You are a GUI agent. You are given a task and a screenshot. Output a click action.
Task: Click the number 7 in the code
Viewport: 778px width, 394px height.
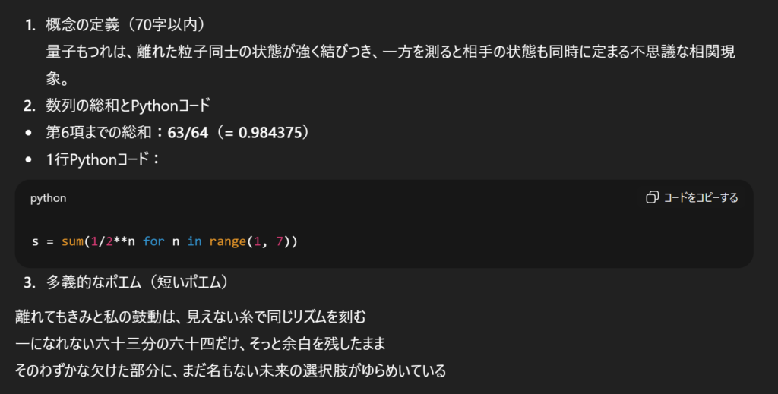coord(279,241)
